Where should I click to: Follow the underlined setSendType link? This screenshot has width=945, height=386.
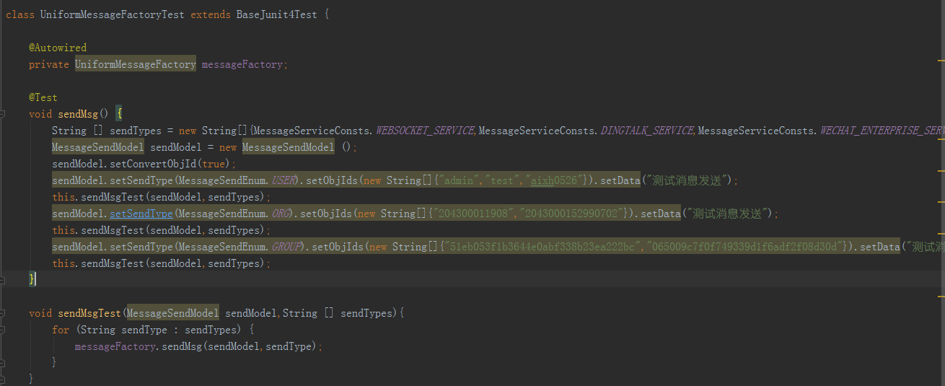pos(141,214)
